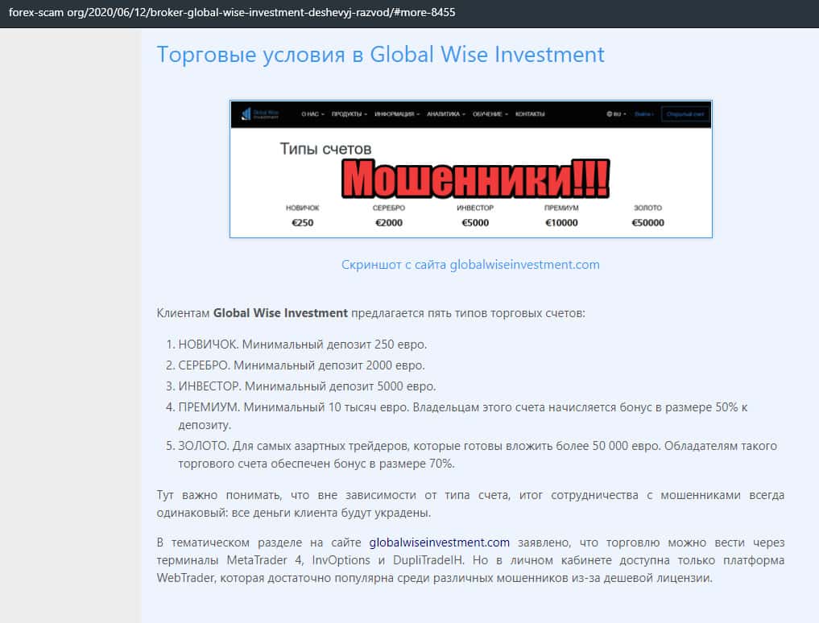Click the word 'MetaTrader 4' in the last paragraph
Image resolution: width=819 pixels, height=623 pixels.
tap(265, 560)
